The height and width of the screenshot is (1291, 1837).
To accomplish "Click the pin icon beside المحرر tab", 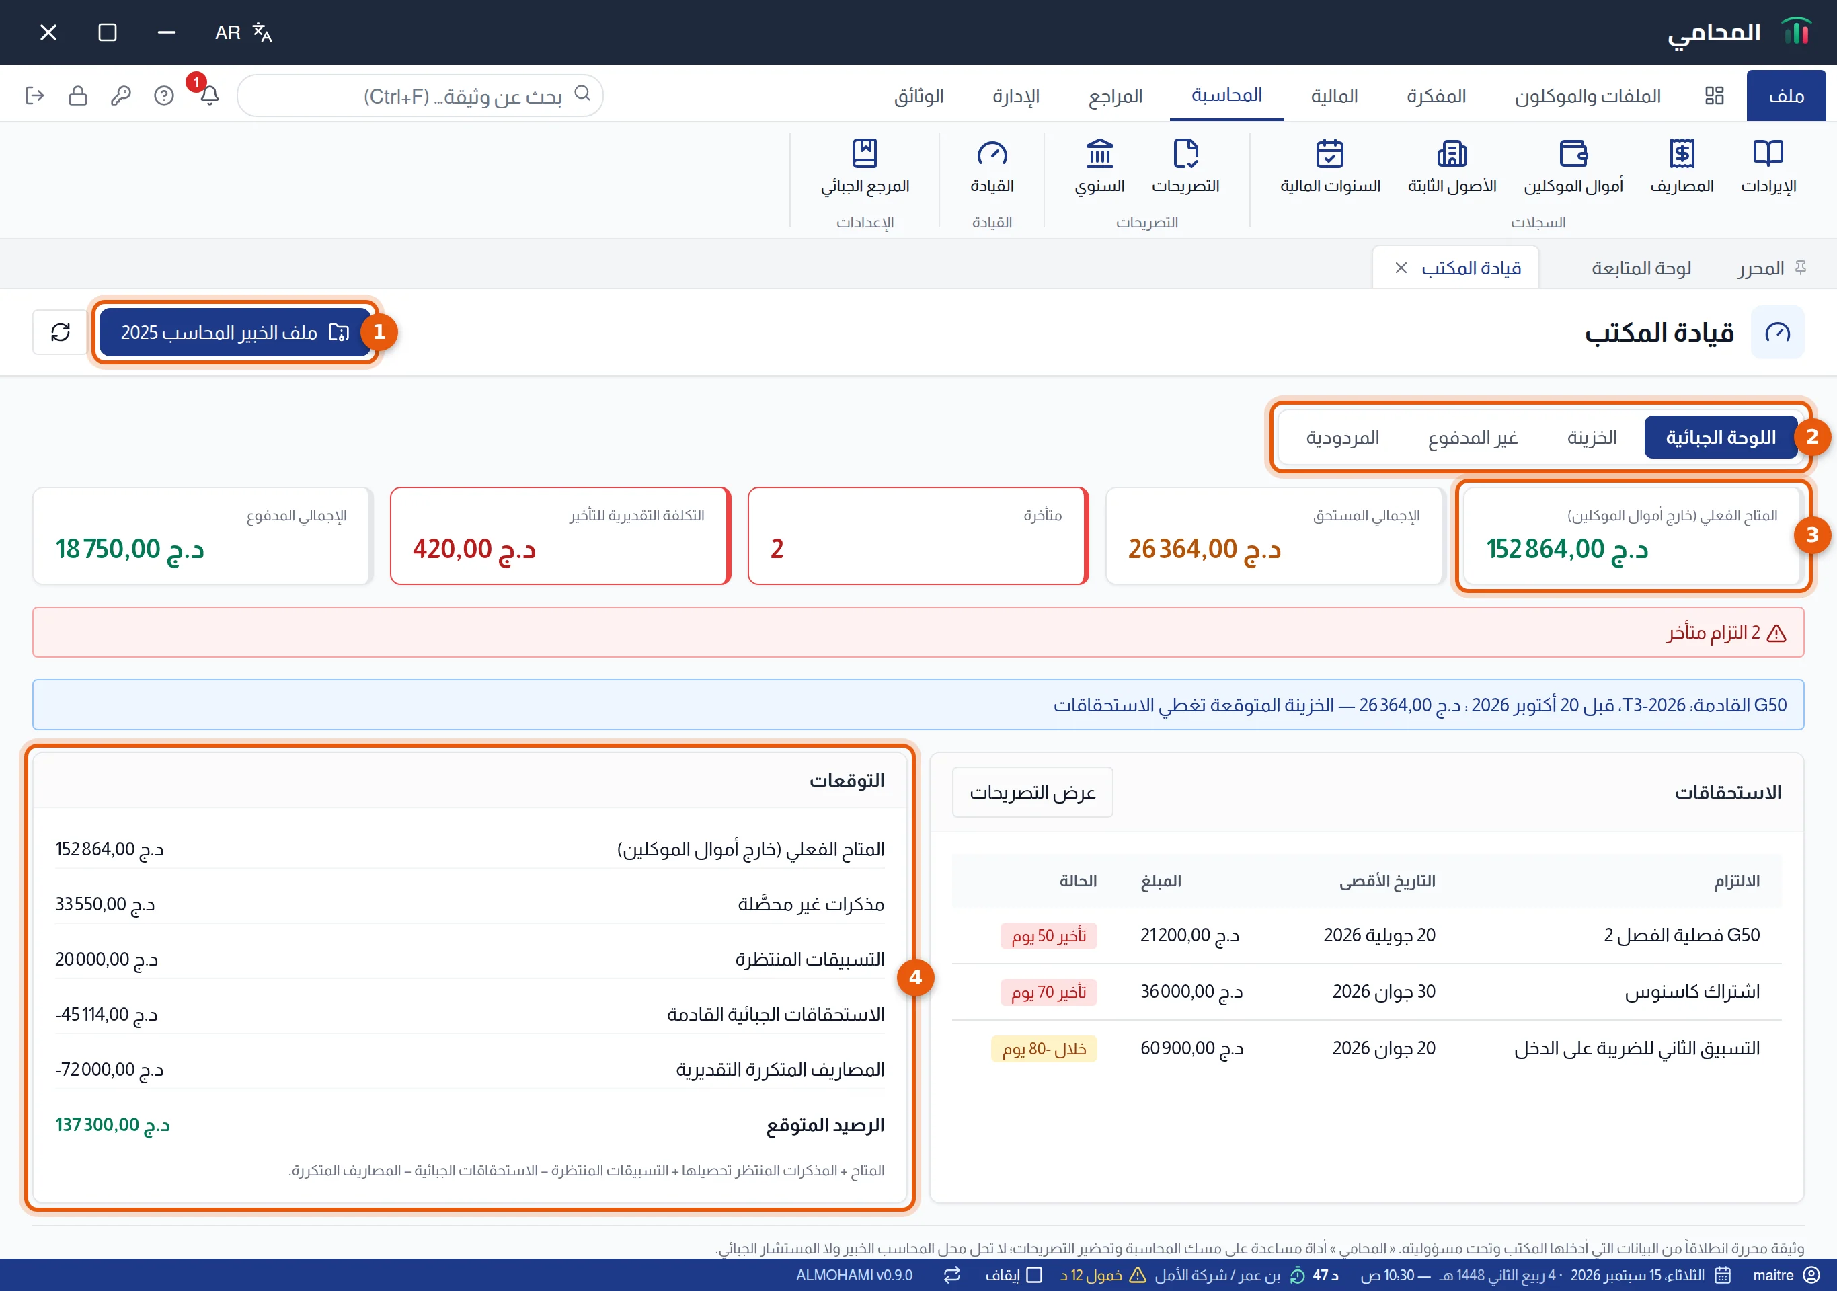I will 1800,267.
